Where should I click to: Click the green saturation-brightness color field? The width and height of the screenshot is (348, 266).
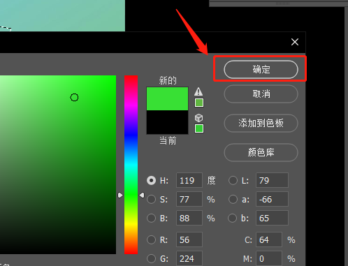58,165
